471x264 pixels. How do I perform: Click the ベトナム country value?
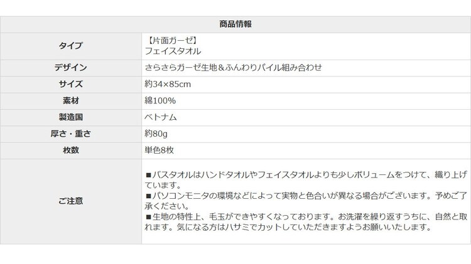161,117
